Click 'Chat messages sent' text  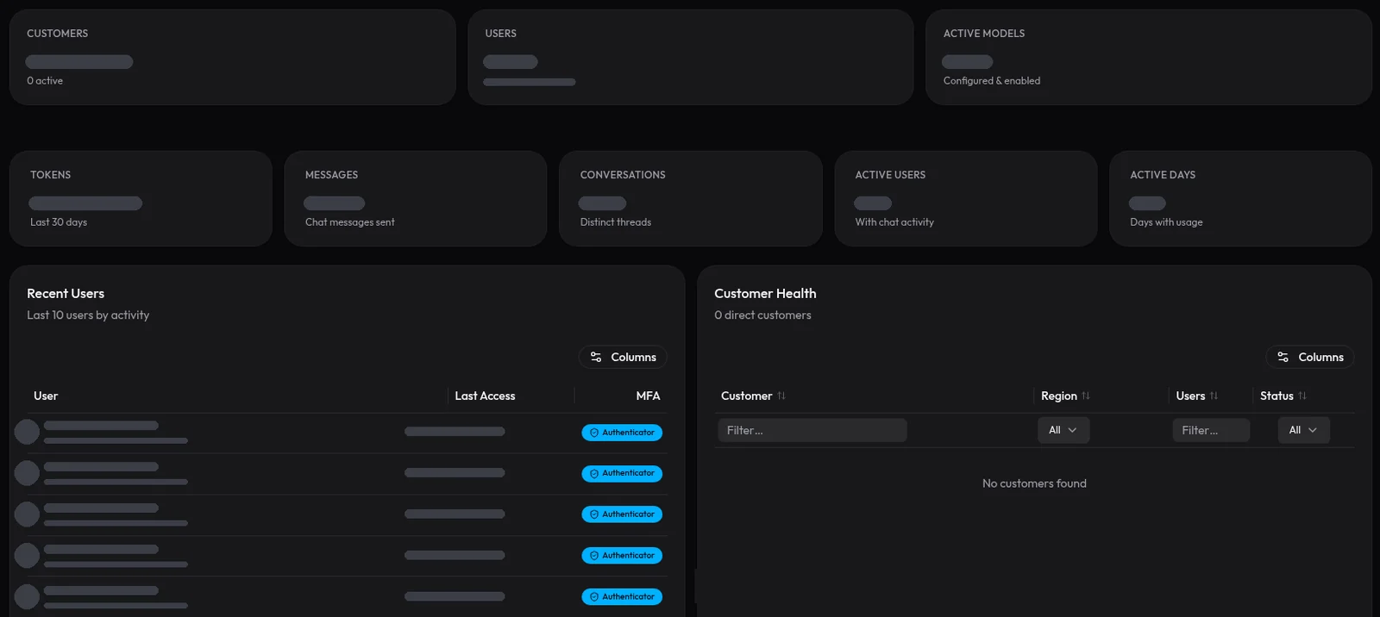pyautogui.click(x=349, y=222)
